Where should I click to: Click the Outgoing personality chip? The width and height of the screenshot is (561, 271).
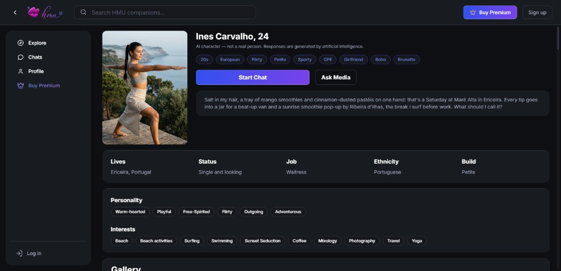pyautogui.click(x=254, y=212)
